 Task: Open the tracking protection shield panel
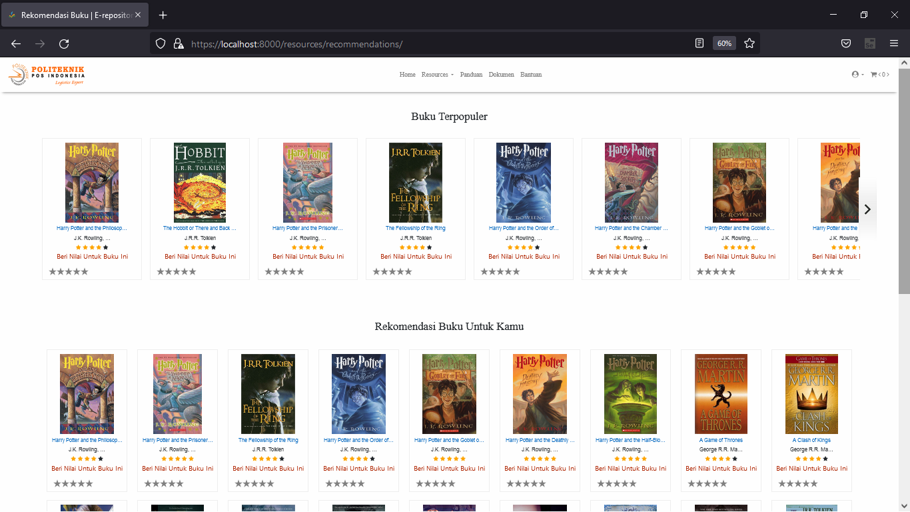point(161,43)
